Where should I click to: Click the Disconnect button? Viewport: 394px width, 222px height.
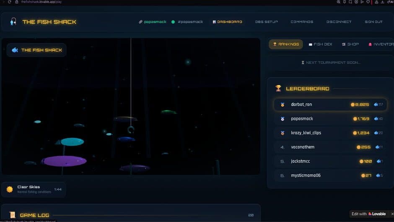tap(339, 22)
